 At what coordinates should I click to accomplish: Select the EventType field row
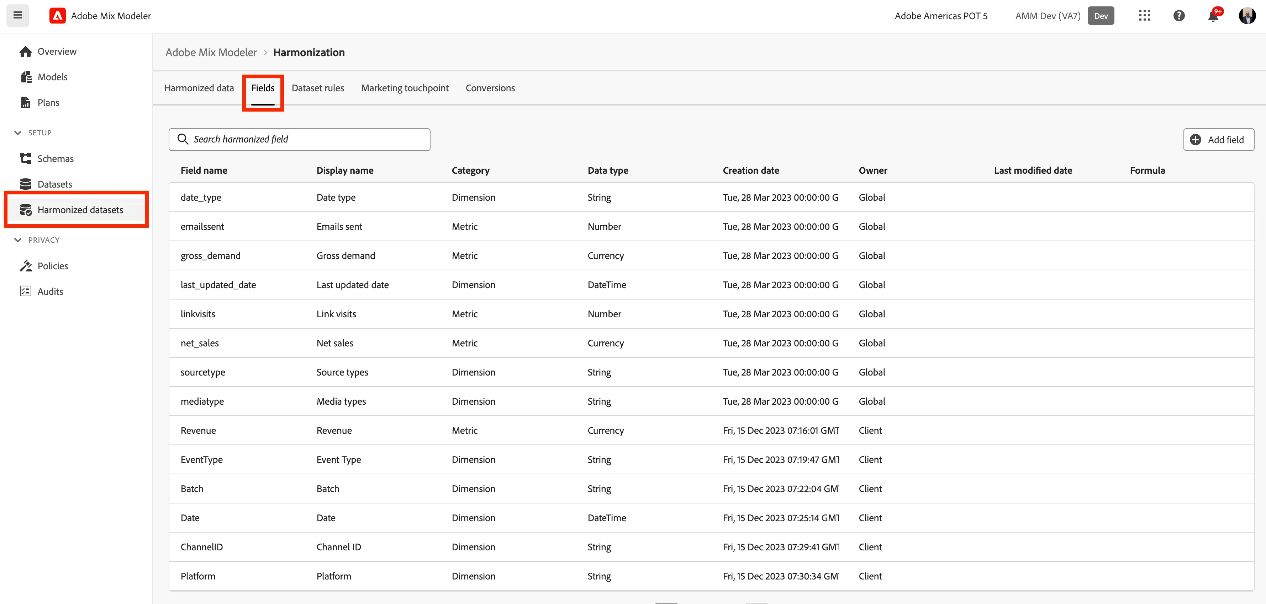(x=711, y=460)
